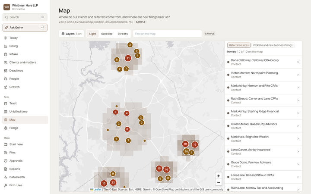Expand Mark Hale, Brightline Wealth chevron

[x=298, y=138]
